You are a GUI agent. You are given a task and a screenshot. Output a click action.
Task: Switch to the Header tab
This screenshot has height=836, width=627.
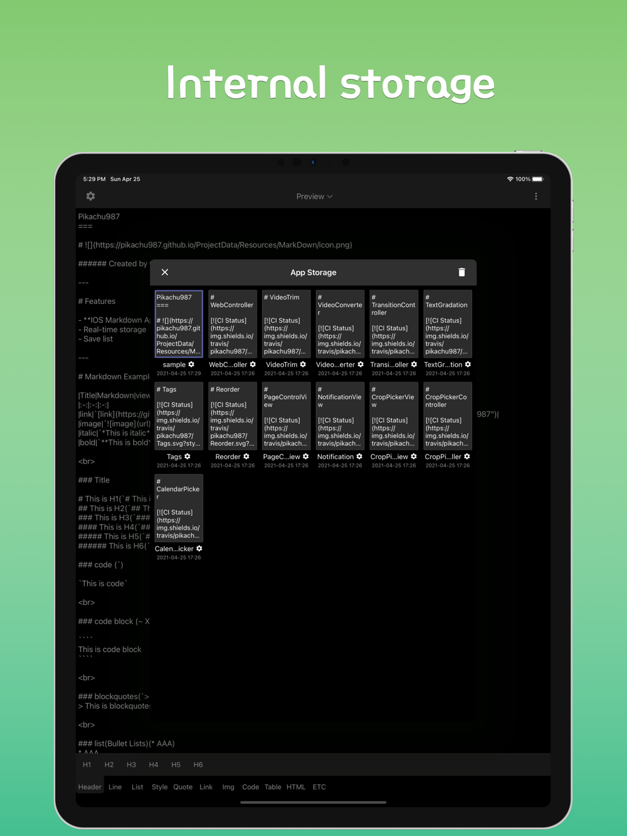(x=90, y=787)
